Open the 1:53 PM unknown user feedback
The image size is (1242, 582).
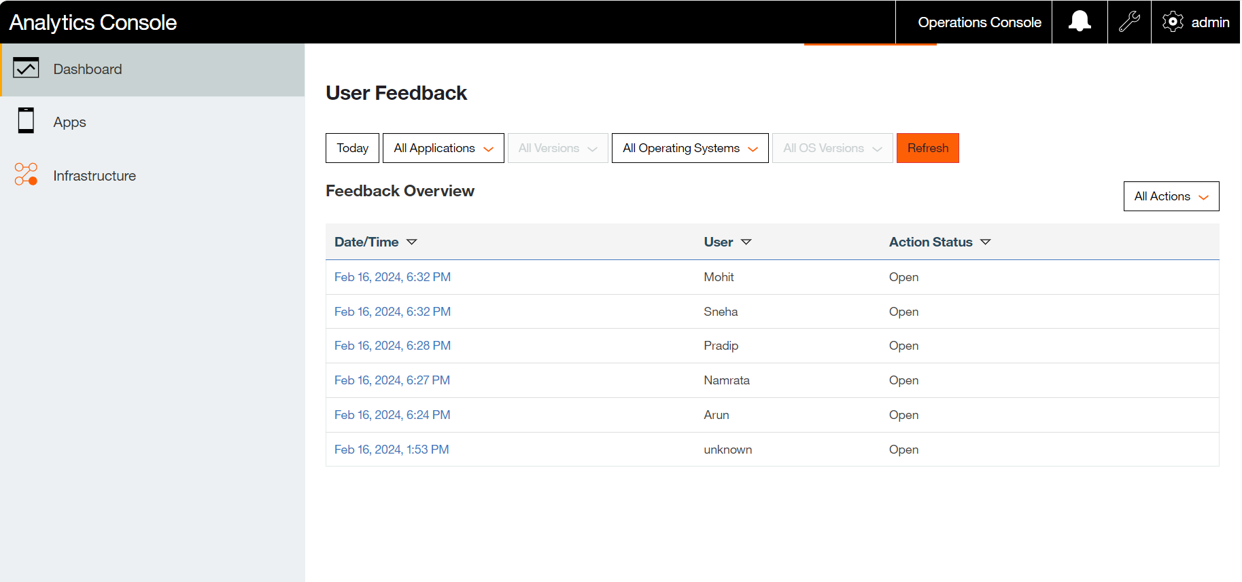(391, 450)
